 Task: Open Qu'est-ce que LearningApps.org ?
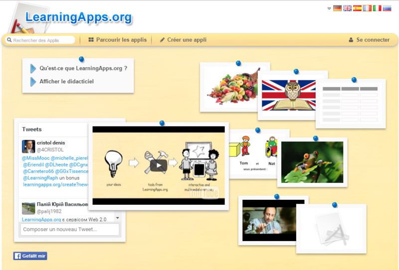83,68
